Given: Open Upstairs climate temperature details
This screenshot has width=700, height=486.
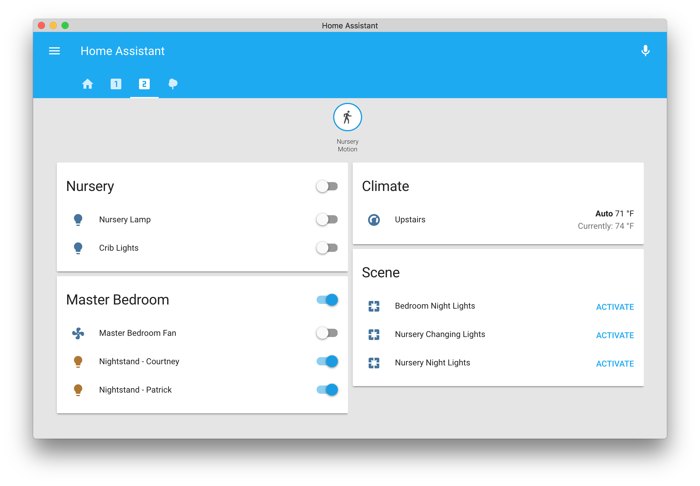Looking at the screenshot, I should coord(605,220).
